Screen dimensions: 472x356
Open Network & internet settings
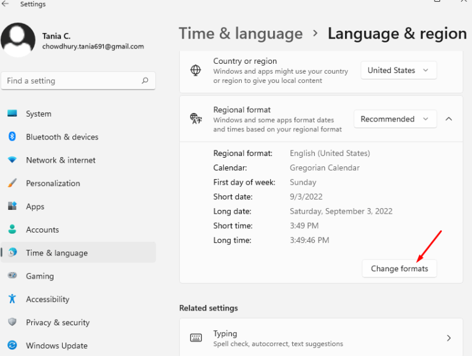(79, 160)
